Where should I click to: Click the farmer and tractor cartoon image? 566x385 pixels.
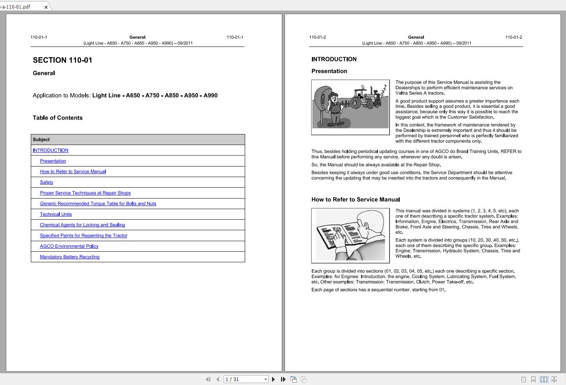tap(351, 107)
